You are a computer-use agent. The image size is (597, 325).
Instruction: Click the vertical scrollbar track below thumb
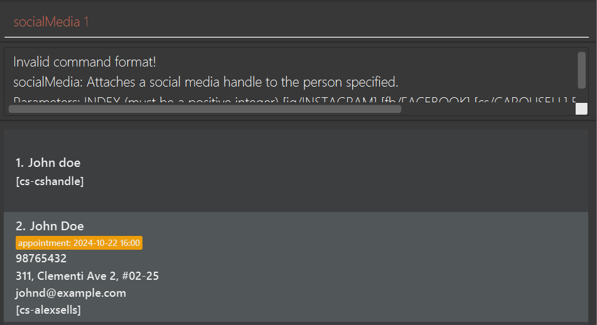pos(581,95)
